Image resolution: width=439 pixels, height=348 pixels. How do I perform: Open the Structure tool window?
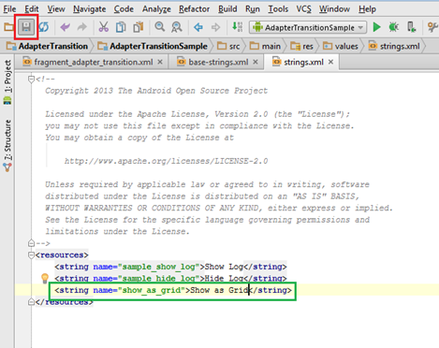point(7,139)
